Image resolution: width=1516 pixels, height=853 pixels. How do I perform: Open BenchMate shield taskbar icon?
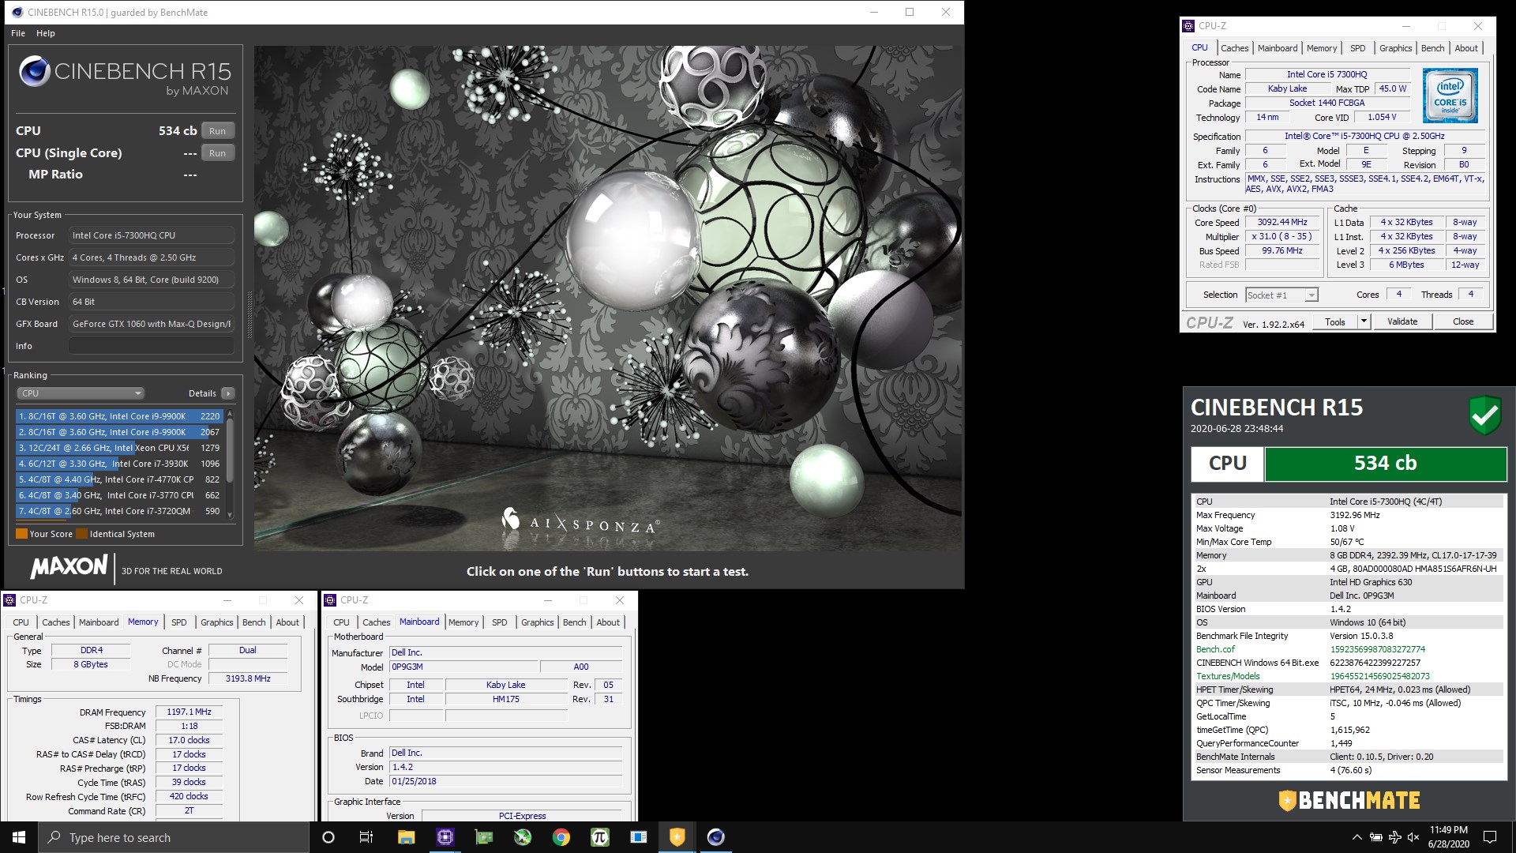click(677, 837)
